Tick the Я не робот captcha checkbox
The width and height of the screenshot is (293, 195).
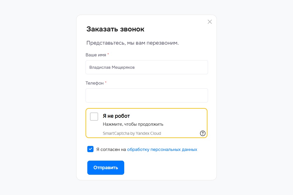click(x=94, y=117)
